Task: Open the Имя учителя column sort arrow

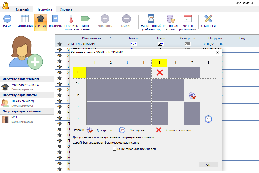Action: click(x=111, y=38)
